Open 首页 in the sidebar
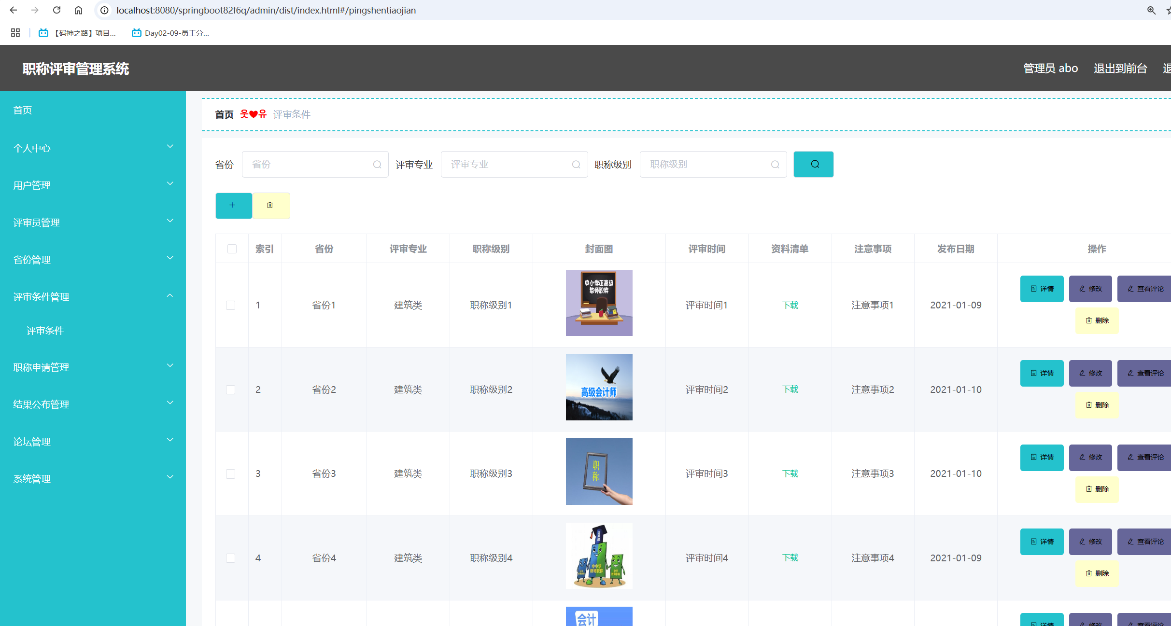Viewport: 1171px width, 626px height. pos(23,110)
